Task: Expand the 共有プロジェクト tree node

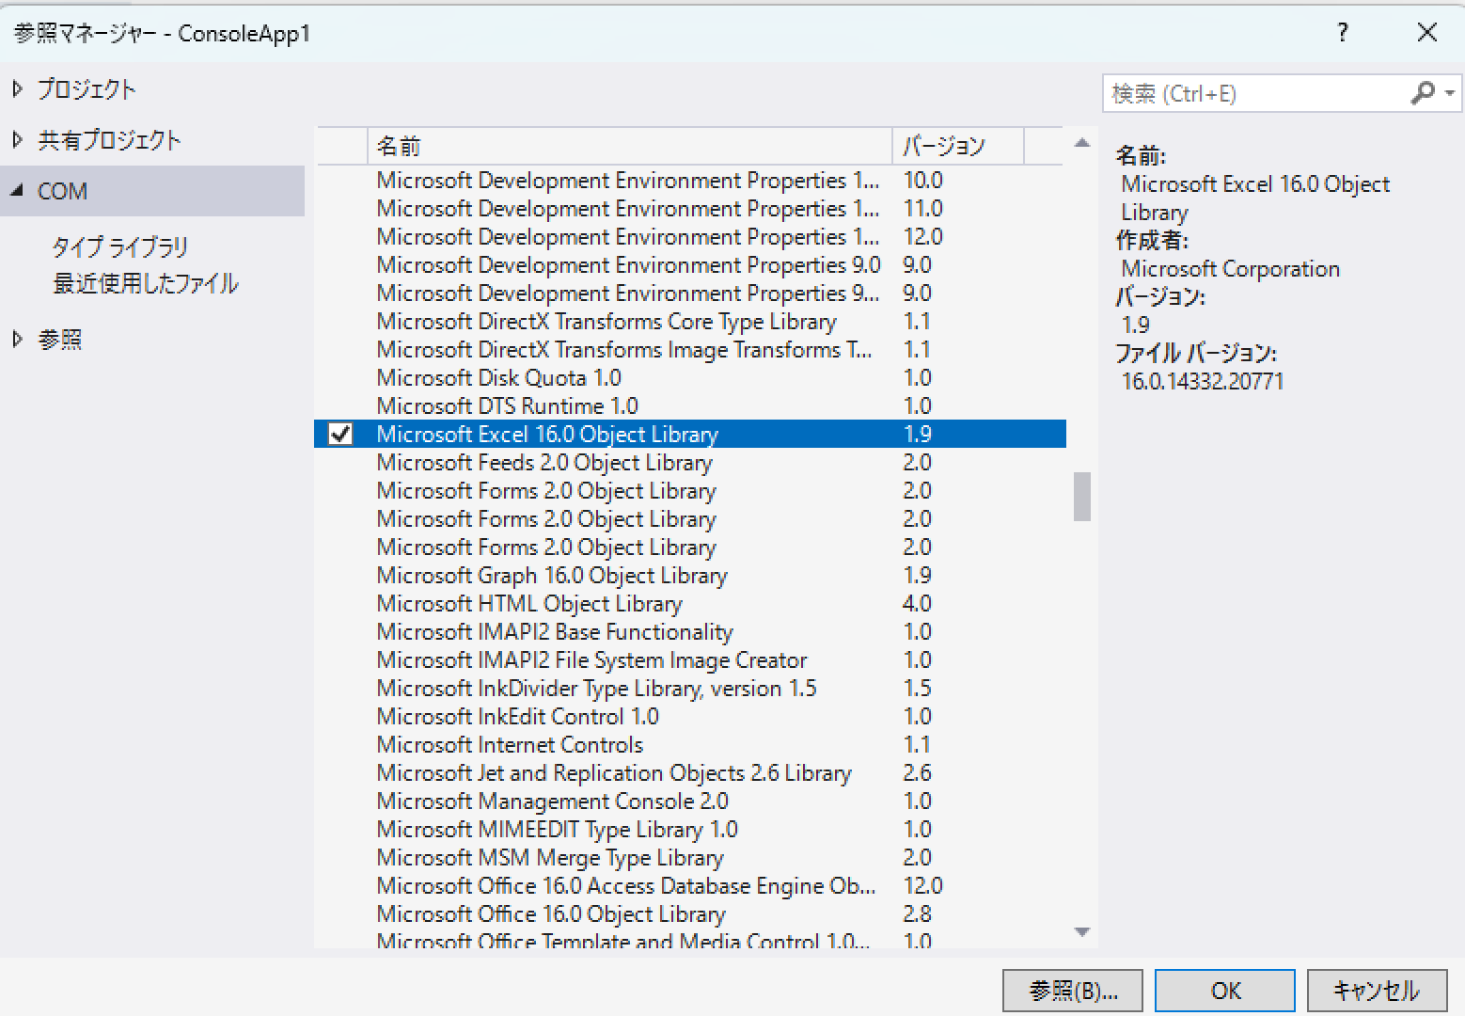Action: 17,139
